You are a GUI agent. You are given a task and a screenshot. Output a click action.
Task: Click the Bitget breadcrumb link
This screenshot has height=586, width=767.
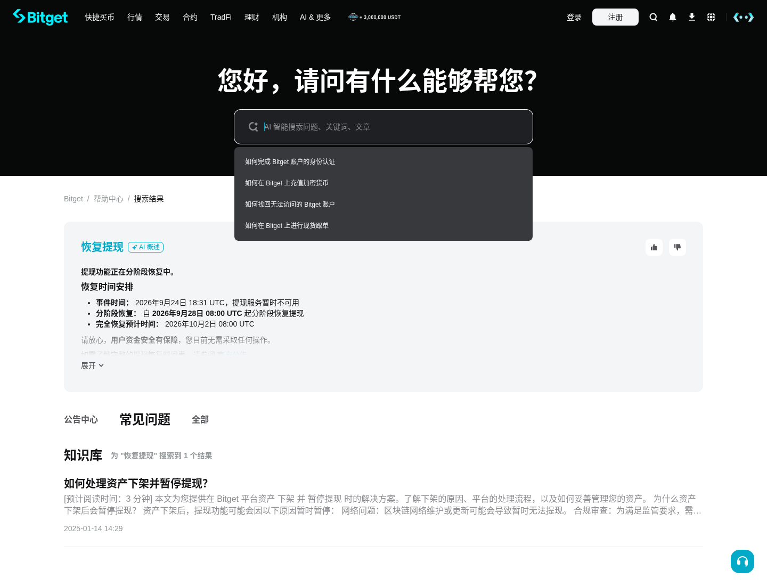point(74,199)
